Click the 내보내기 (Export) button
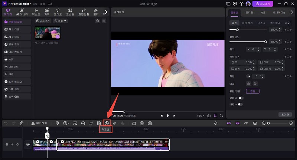 (262, 4)
